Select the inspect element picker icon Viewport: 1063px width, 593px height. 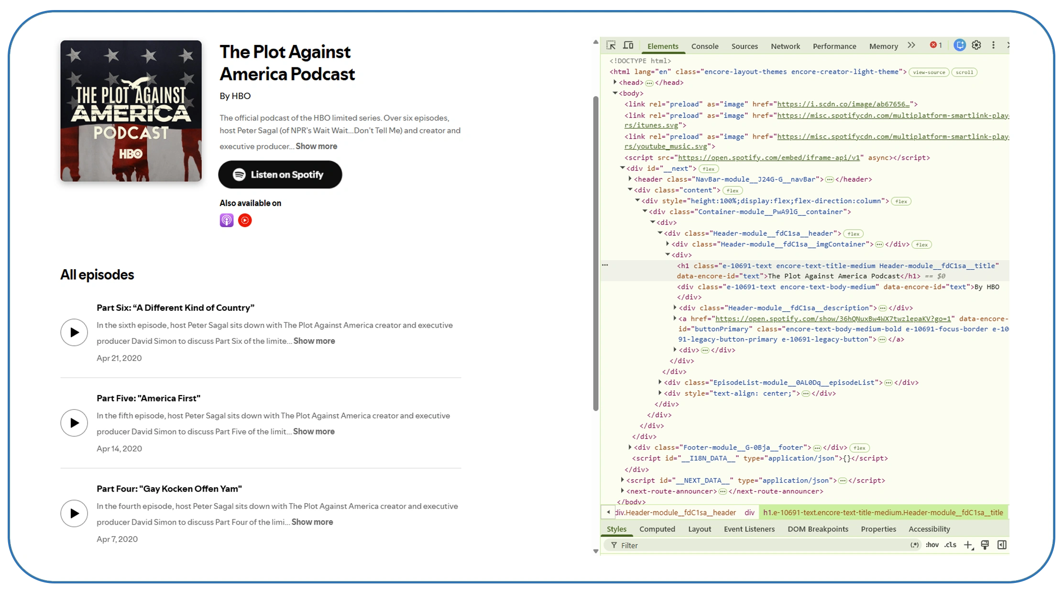(x=611, y=45)
